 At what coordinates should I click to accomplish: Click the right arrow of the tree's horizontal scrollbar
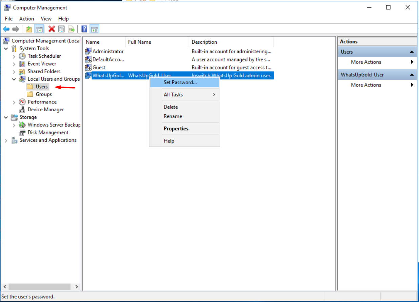(77, 287)
